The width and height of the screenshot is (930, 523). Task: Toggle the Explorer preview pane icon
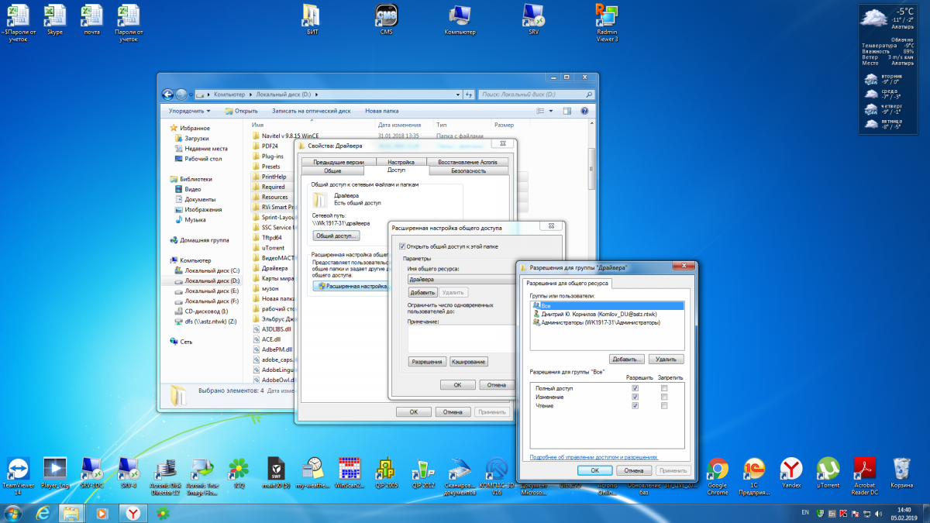[569, 111]
